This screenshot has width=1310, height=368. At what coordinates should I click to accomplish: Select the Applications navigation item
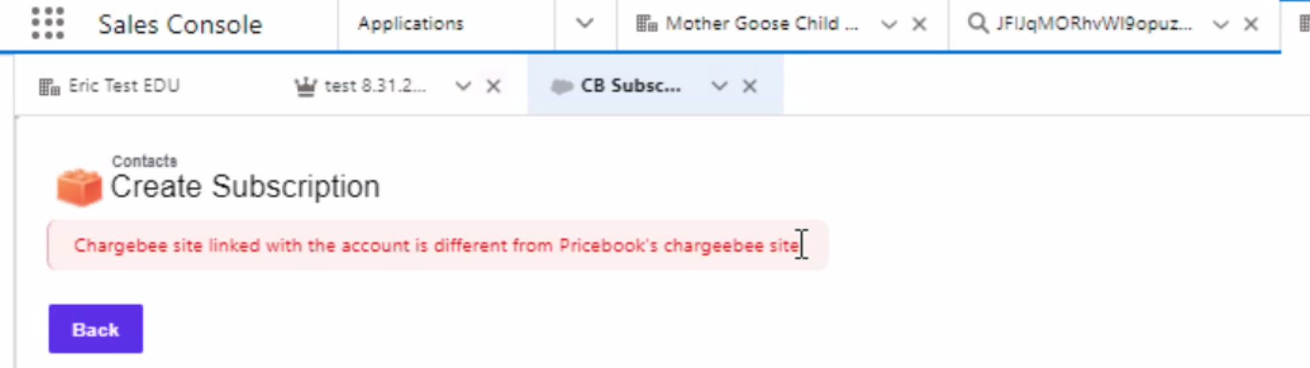(x=410, y=24)
